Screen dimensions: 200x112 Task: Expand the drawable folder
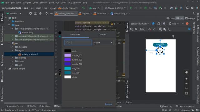coord(12,47)
